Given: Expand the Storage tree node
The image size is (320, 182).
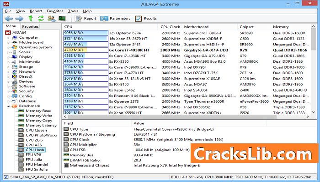Looking at the screenshot, I should coord(9,67).
